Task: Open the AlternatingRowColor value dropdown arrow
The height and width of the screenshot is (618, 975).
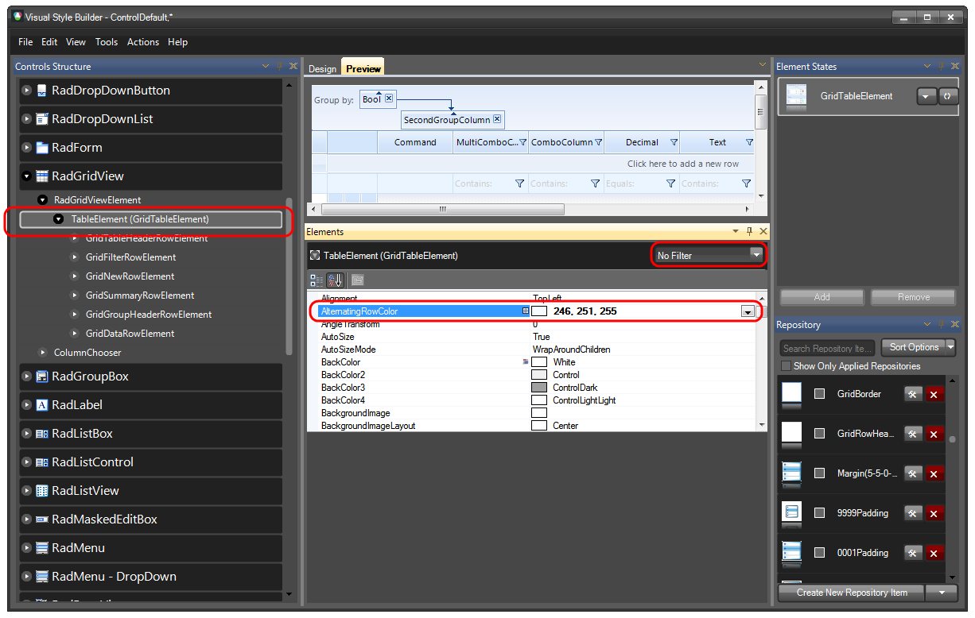Action: (748, 311)
